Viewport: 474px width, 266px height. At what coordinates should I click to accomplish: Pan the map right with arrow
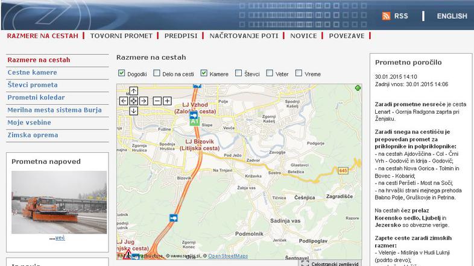(x=144, y=101)
